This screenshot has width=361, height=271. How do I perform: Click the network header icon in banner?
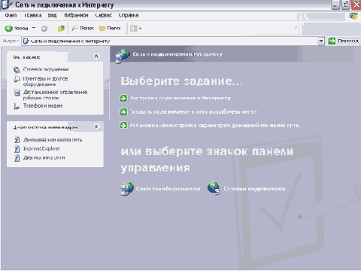point(123,56)
